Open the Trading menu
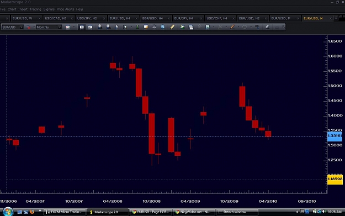Image resolution: width=345 pixels, height=216 pixels. (x=35, y=9)
